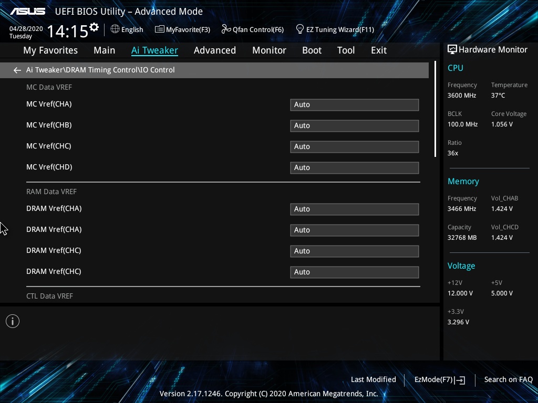Click the Ratio value 36x
This screenshot has height=403, width=538.
click(x=452, y=153)
